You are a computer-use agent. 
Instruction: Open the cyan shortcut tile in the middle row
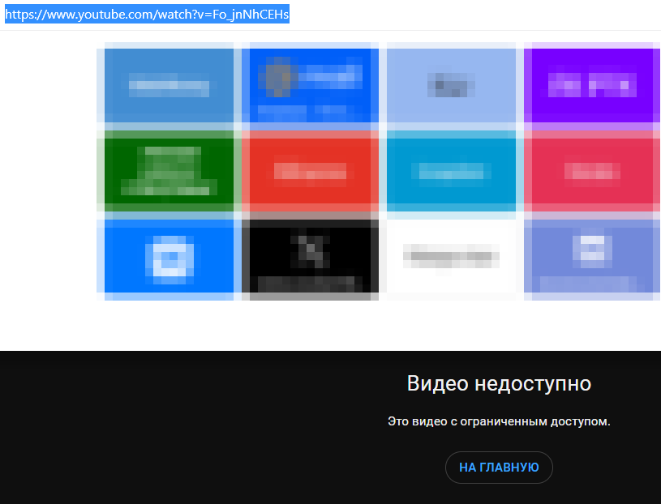point(451,172)
